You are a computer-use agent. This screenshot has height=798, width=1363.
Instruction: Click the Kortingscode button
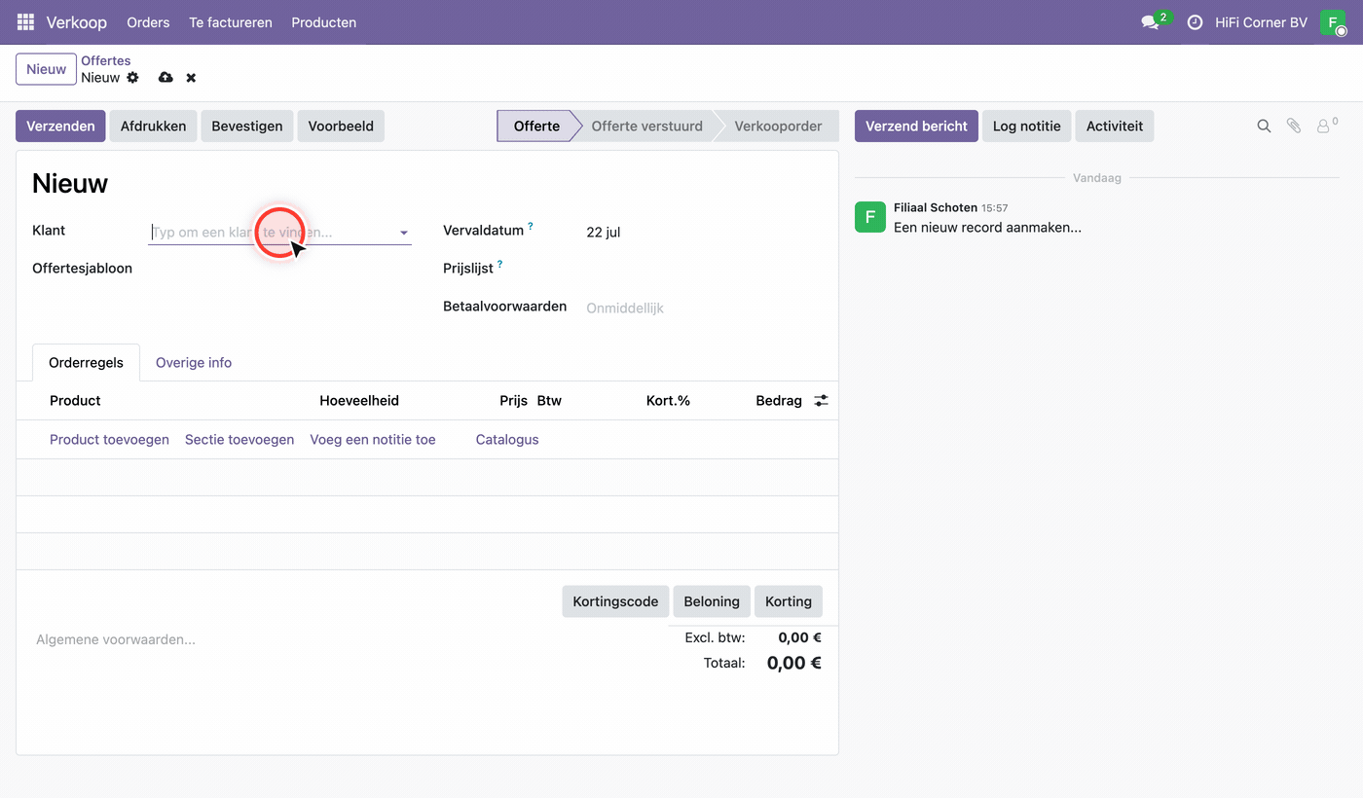(x=615, y=601)
